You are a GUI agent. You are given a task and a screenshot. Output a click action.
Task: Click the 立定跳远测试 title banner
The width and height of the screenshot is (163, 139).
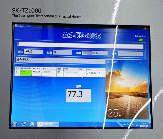pos(82,36)
